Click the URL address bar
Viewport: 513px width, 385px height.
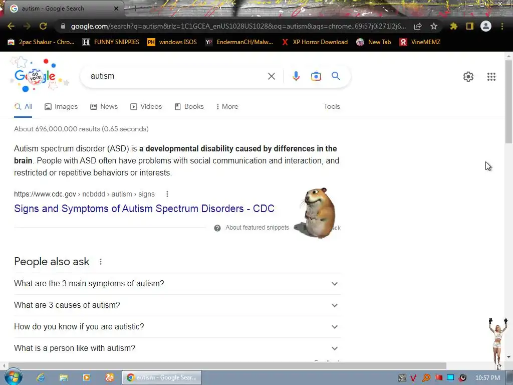(x=238, y=26)
